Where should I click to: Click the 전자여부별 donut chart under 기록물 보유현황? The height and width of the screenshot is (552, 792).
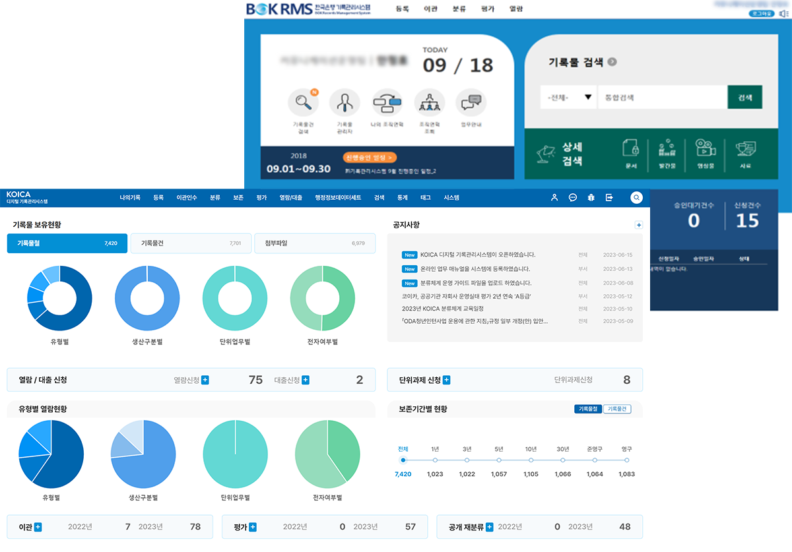(323, 298)
